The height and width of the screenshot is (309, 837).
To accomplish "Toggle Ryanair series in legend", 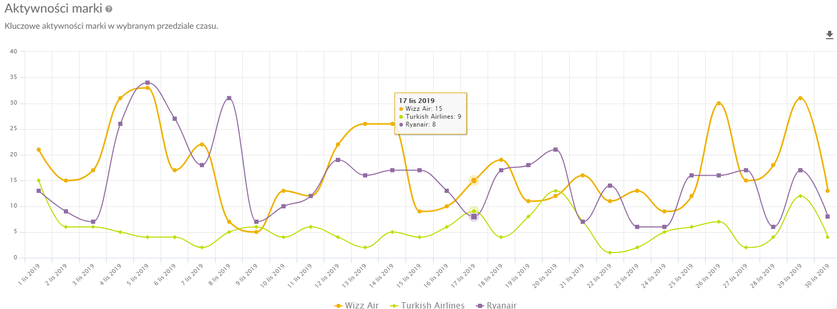I will click(501, 305).
